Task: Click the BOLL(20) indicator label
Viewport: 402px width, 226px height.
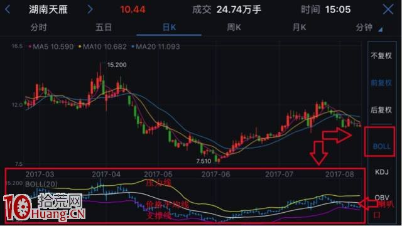Action: [41, 184]
